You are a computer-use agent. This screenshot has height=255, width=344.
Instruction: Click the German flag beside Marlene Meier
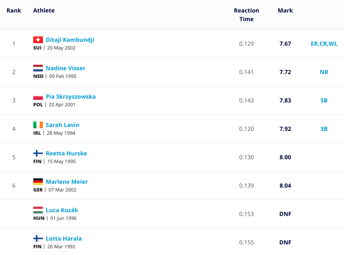point(38,182)
